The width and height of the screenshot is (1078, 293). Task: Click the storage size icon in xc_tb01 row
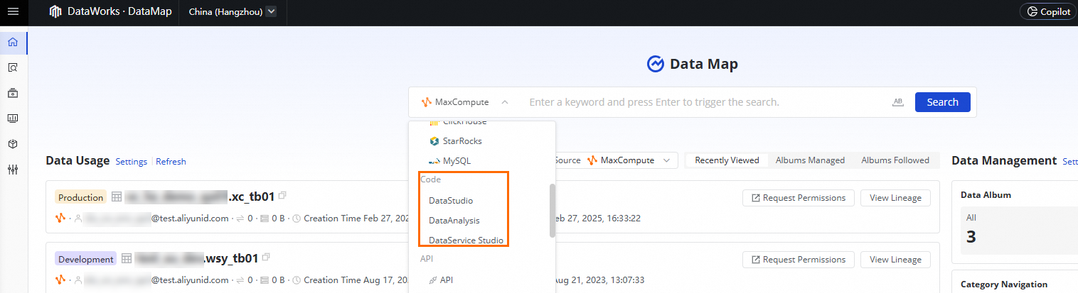pyautogui.click(x=266, y=219)
